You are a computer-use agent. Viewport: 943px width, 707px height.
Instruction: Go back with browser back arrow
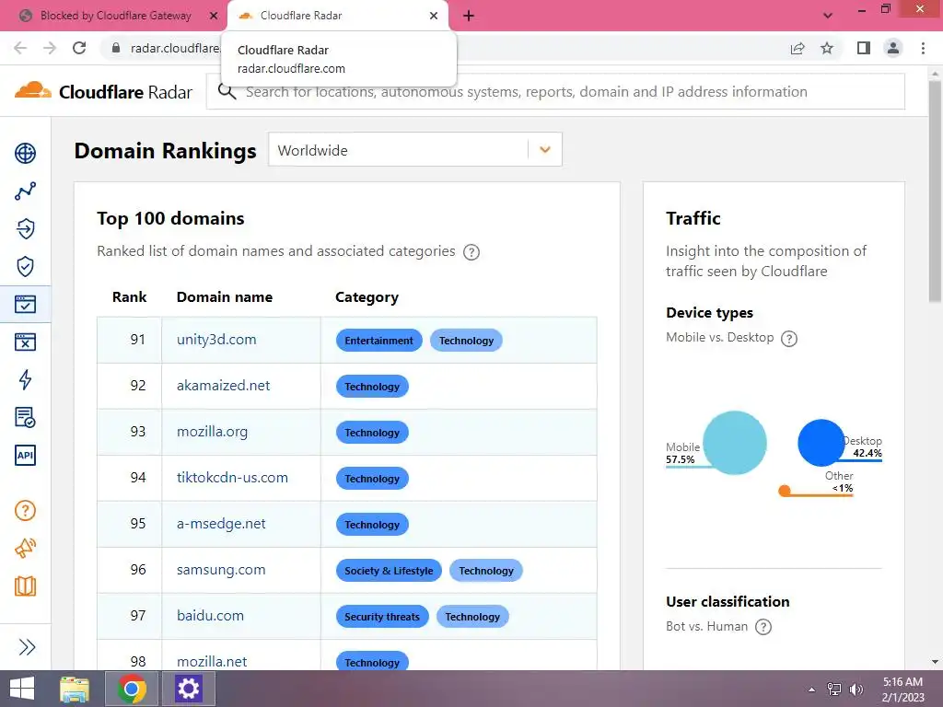(20, 48)
